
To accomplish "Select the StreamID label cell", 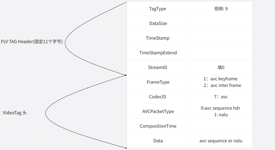I will 158,67.
